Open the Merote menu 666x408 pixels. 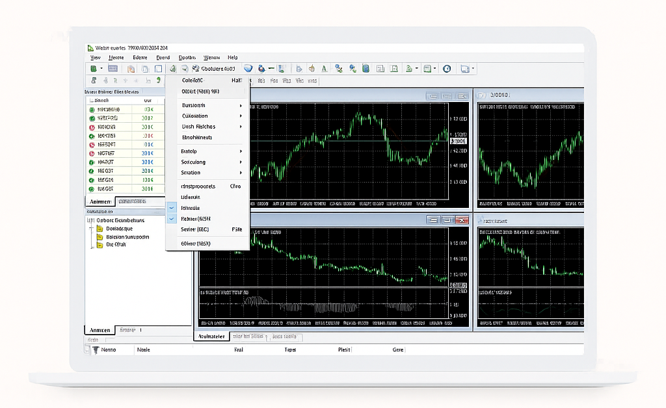[x=116, y=58]
